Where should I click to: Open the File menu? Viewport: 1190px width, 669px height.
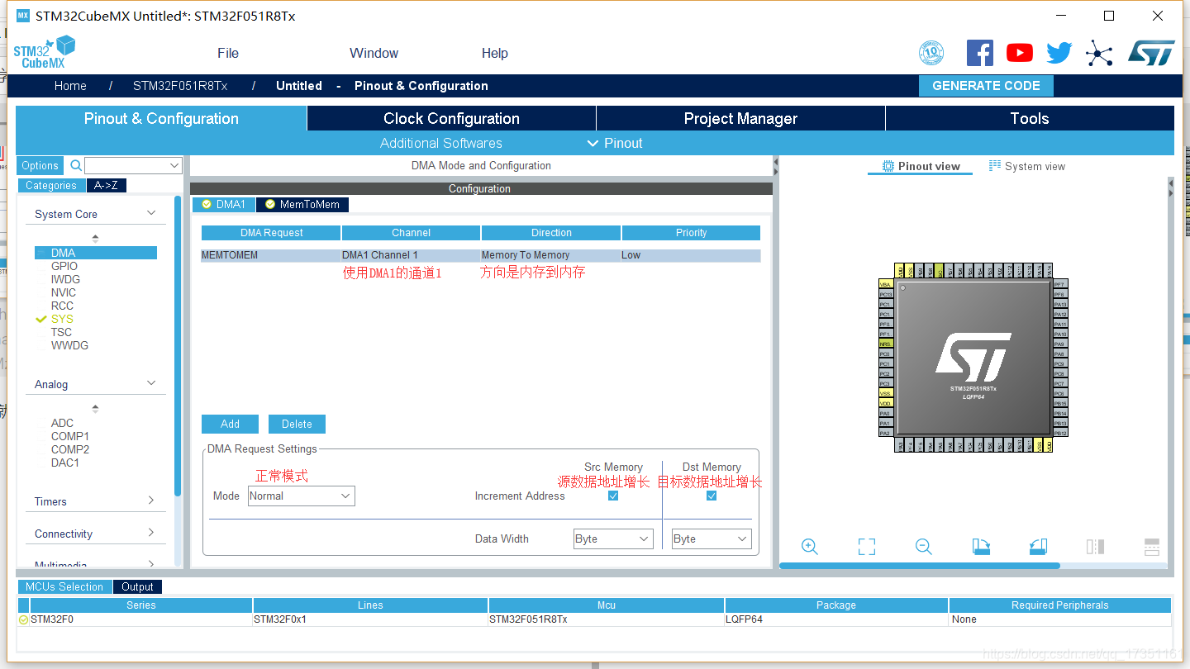(228, 53)
